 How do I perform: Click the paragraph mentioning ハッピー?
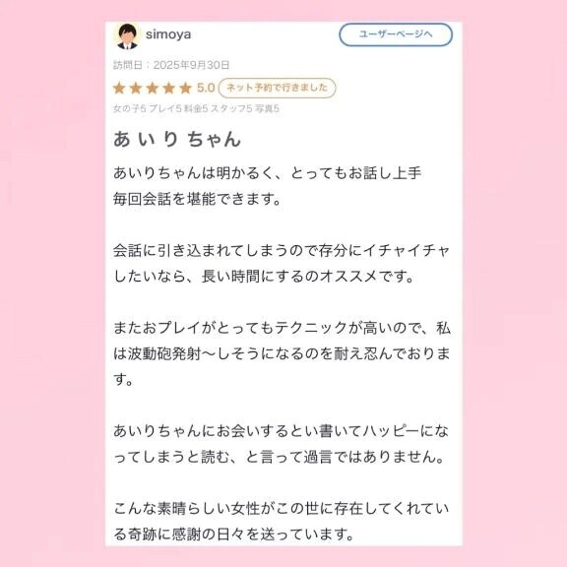pos(281,444)
